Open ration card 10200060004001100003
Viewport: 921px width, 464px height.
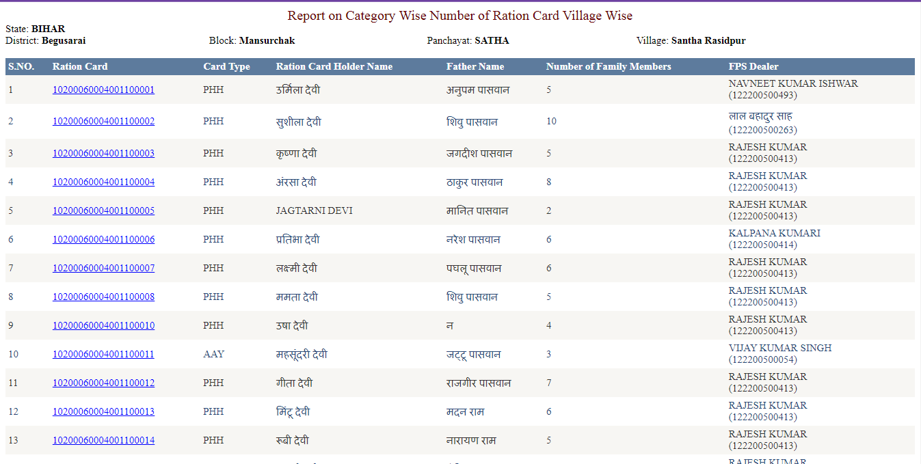[x=103, y=153]
